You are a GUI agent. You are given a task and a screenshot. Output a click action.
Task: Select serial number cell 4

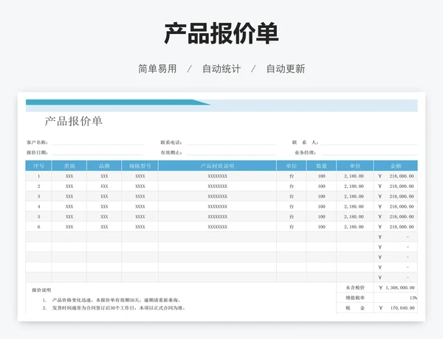(x=38, y=206)
